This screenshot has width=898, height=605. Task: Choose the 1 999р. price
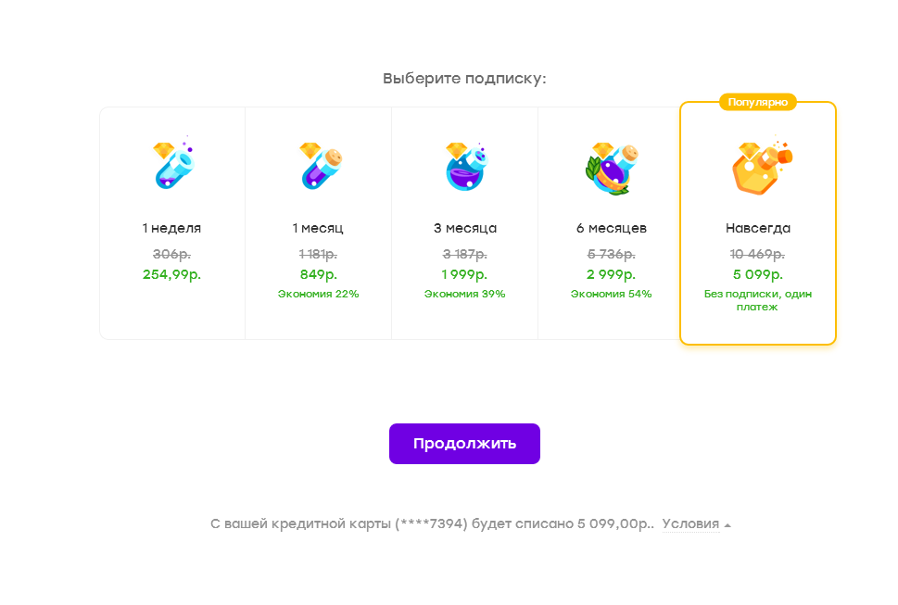click(464, 274)
